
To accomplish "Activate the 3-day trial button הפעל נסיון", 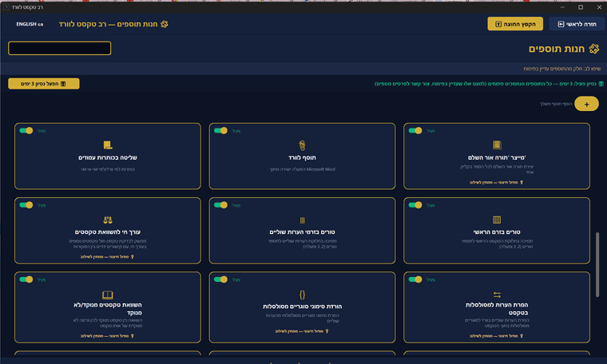I will (44, 84).
